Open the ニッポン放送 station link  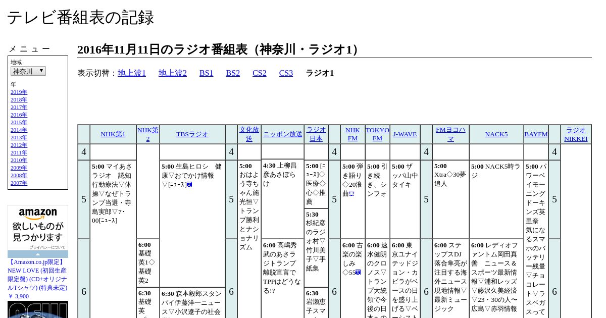(283, 134)
